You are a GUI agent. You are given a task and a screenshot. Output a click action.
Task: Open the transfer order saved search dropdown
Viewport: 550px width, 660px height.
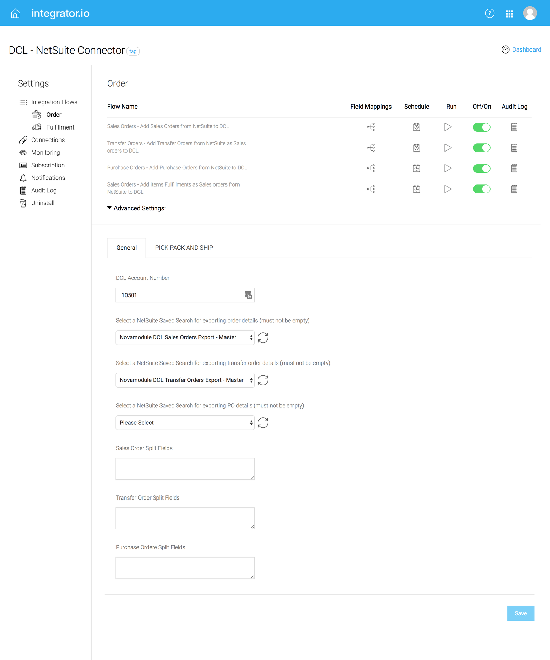tap(185, 380)
